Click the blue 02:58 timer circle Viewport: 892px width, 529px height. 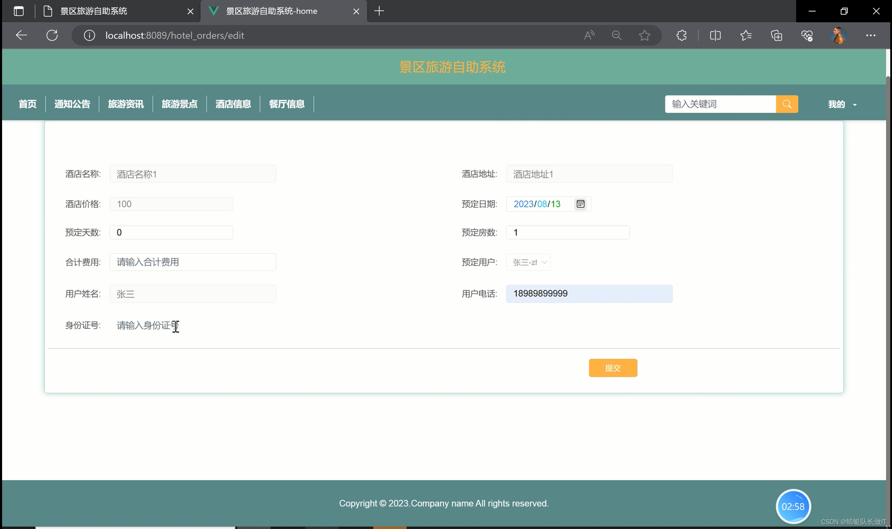click(793, 506)
